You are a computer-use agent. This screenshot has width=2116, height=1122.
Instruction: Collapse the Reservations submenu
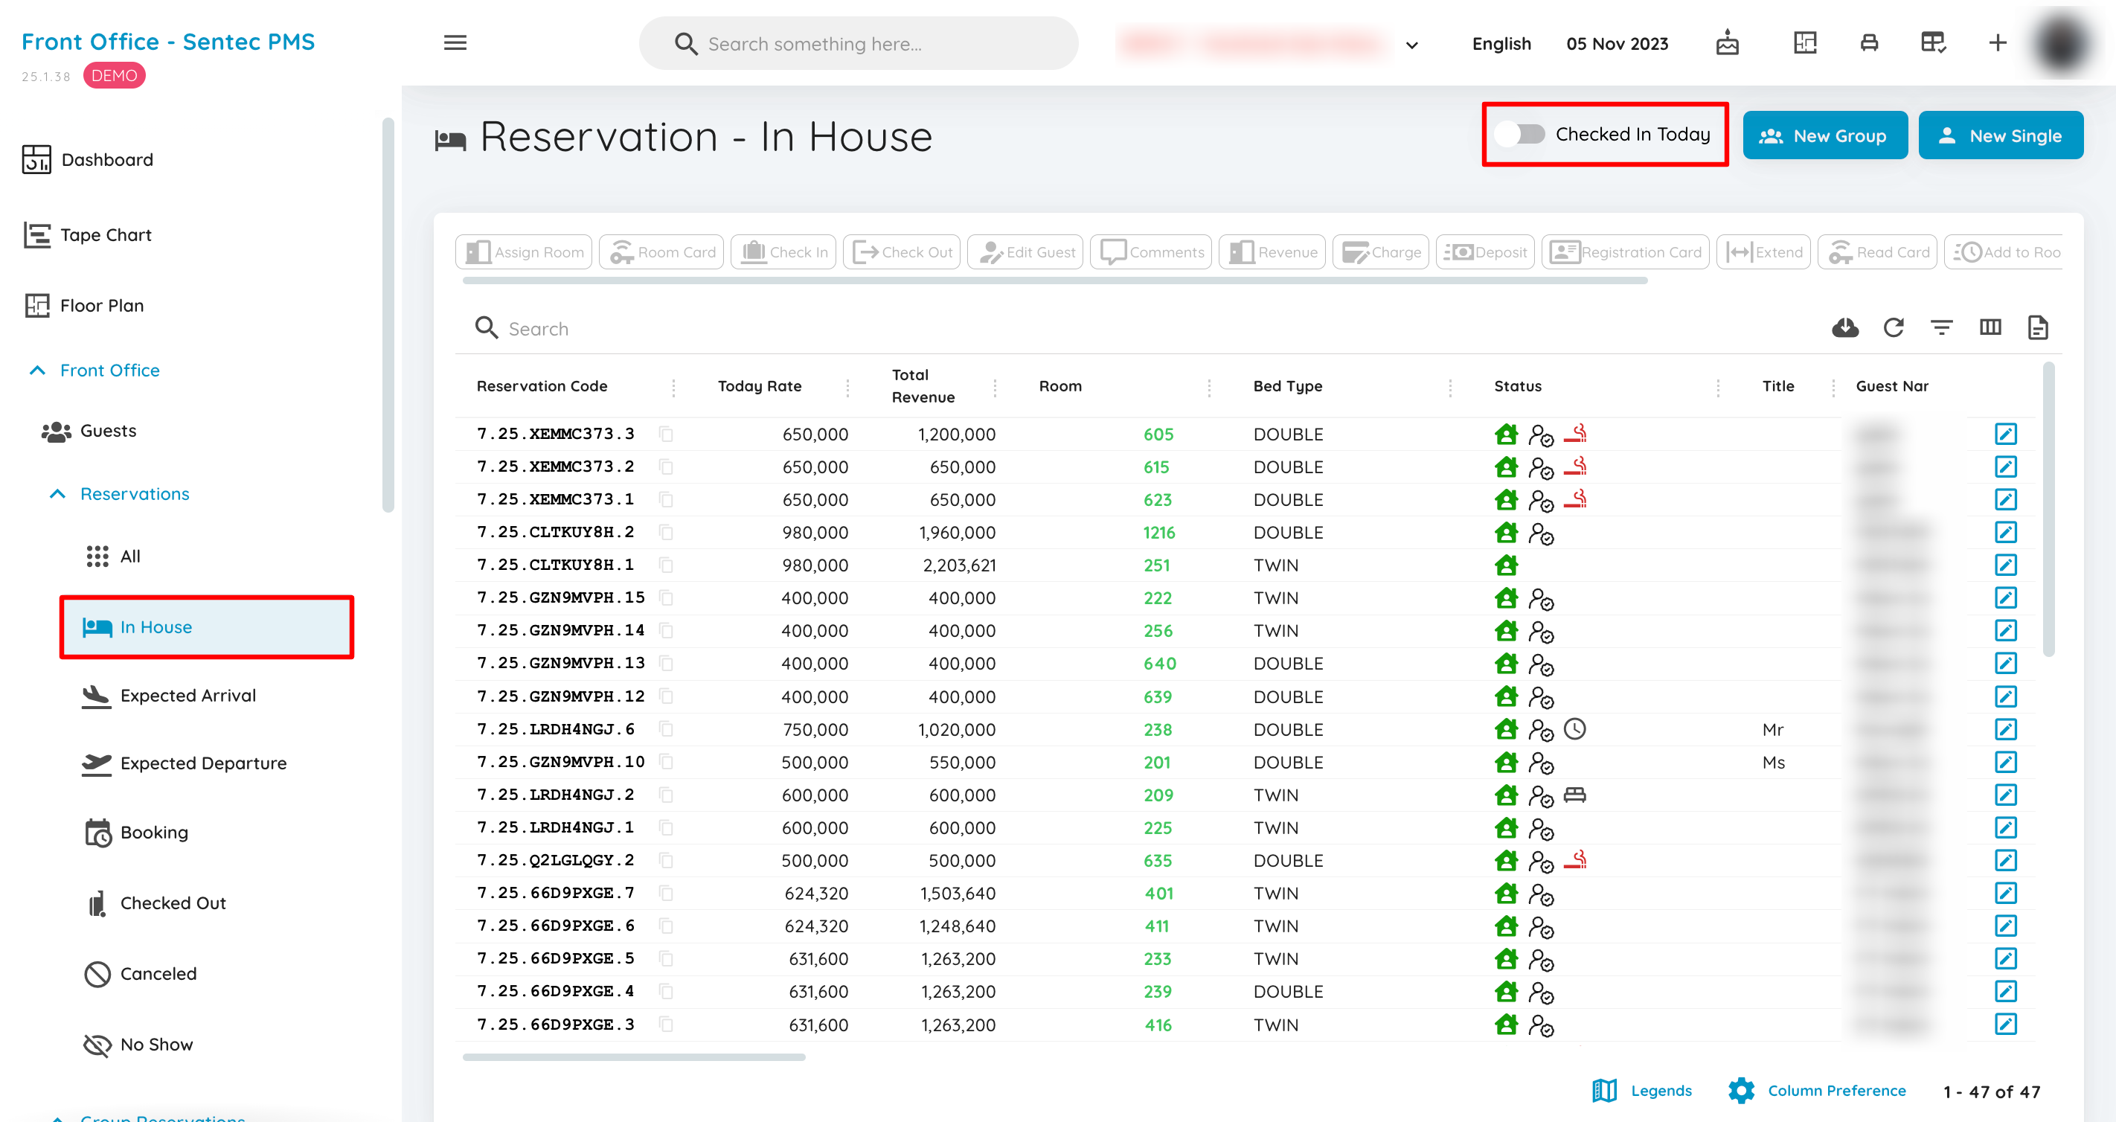coord(57,493)
